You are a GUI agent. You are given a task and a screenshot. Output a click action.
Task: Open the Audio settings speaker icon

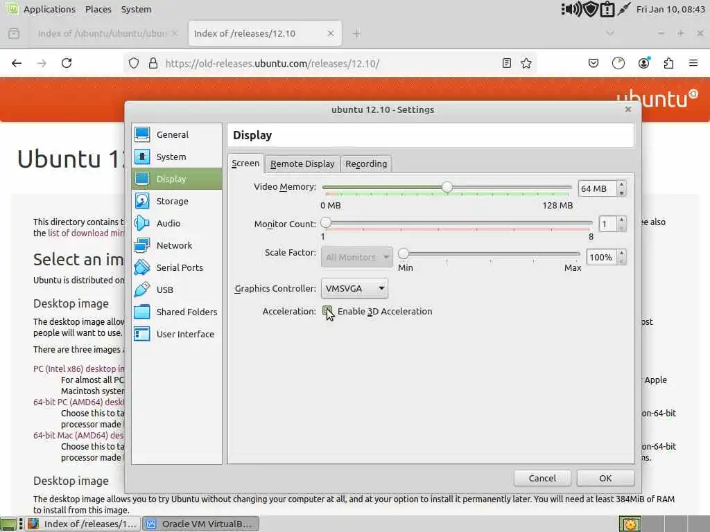pyautogui.click(x=142, y=223)
